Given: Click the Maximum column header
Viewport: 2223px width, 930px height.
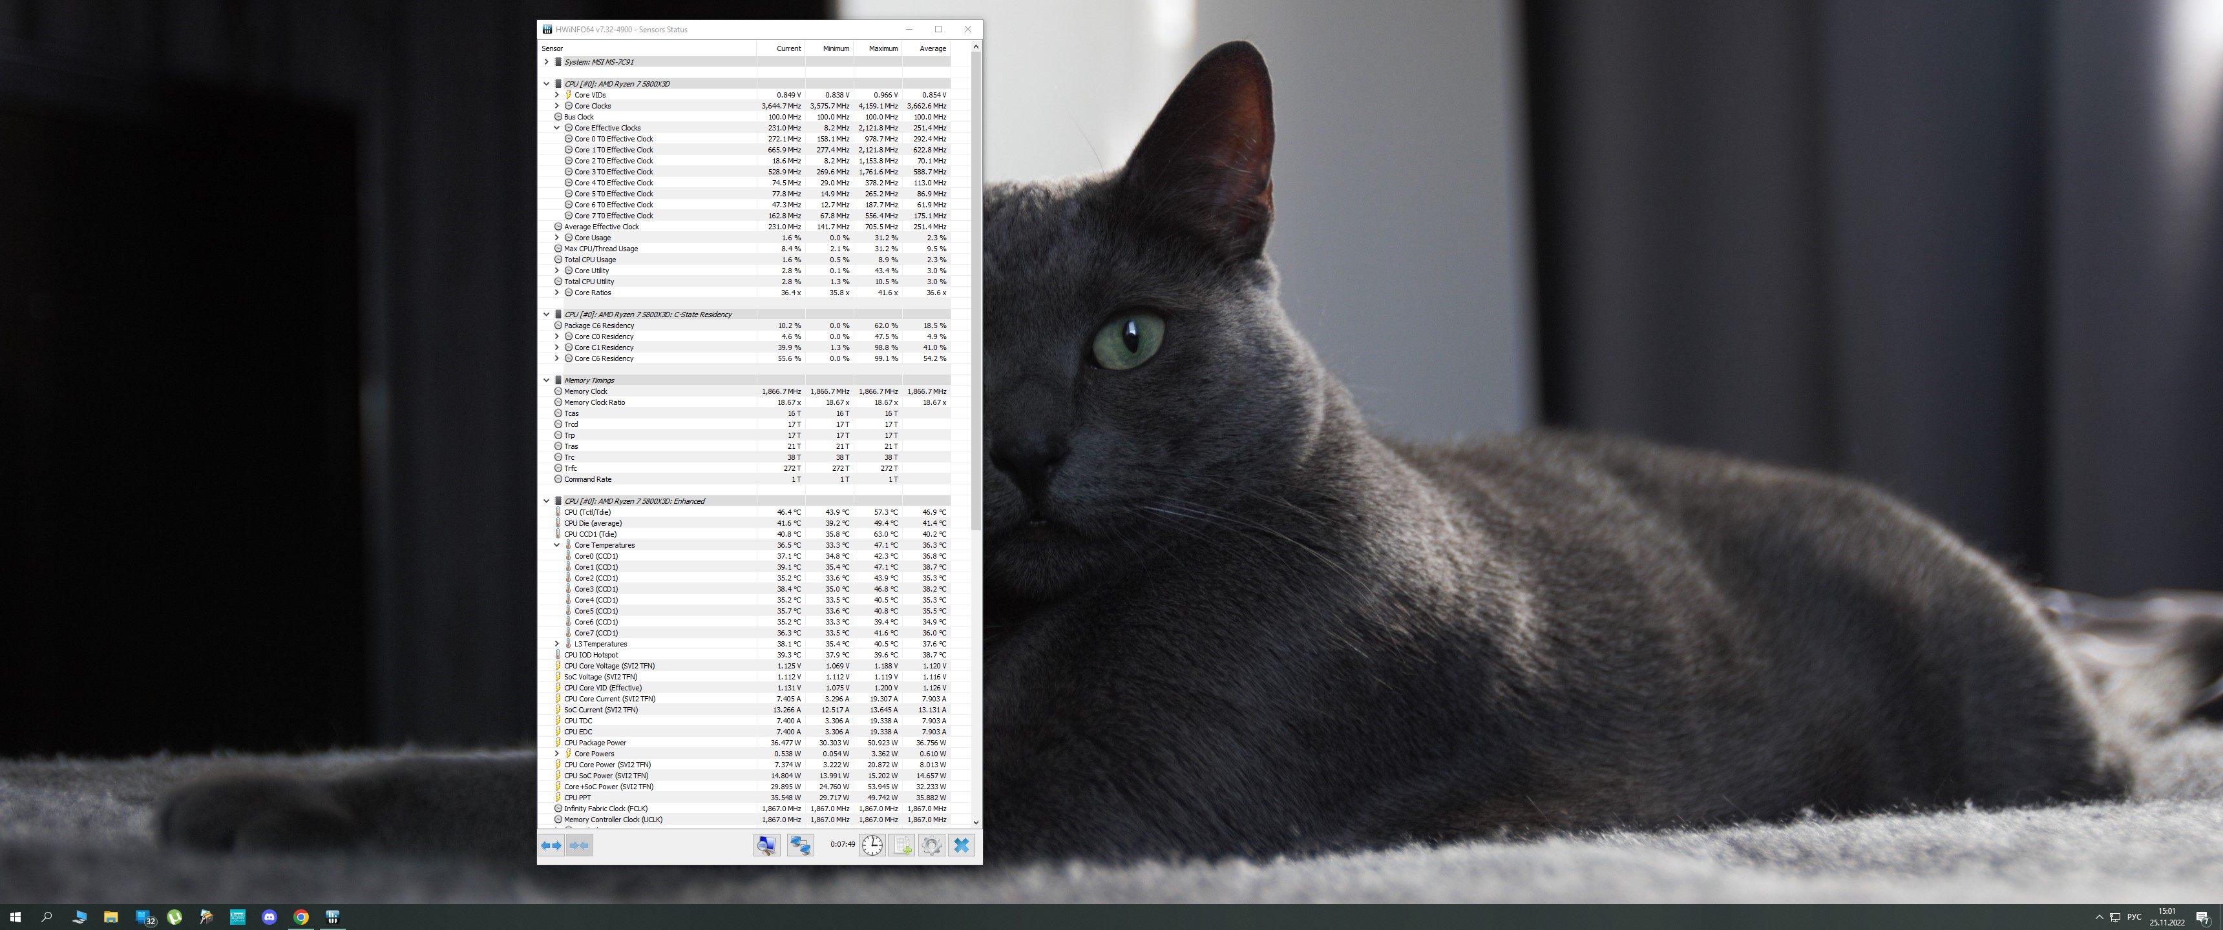Looking at the screenshot, I should click(878, 48).
